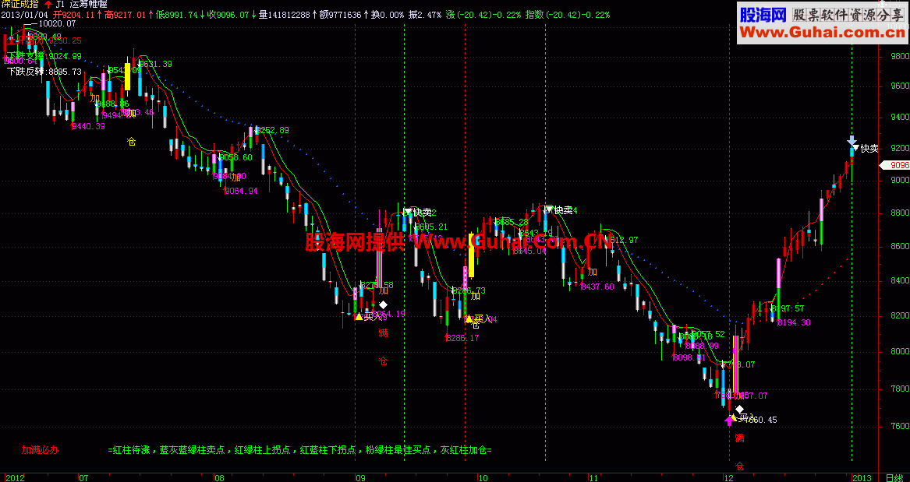Click the magenta up arrow at the December low

coord(730,420)
